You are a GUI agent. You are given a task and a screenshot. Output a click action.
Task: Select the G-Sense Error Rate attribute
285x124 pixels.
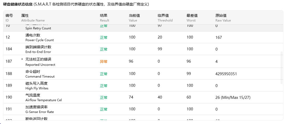pos(143,109)
